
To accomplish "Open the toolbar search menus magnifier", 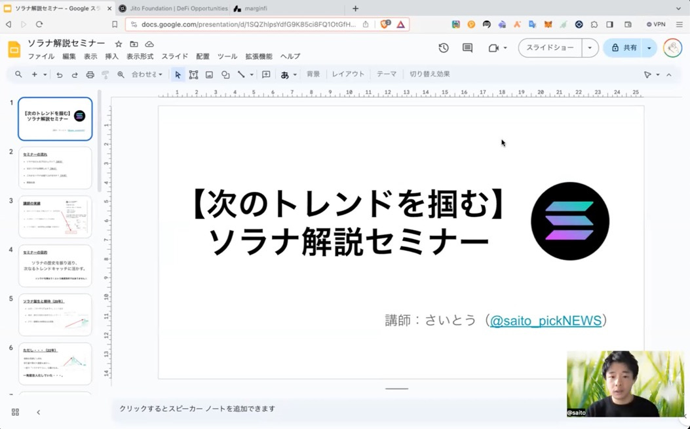I will click(18, 75).
